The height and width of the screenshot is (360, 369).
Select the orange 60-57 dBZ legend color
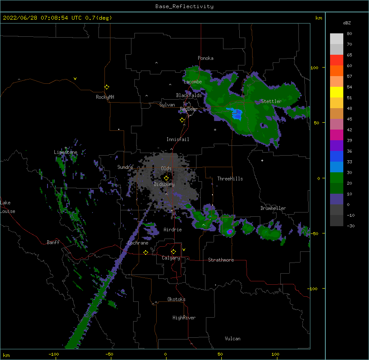tap(336, 71)
